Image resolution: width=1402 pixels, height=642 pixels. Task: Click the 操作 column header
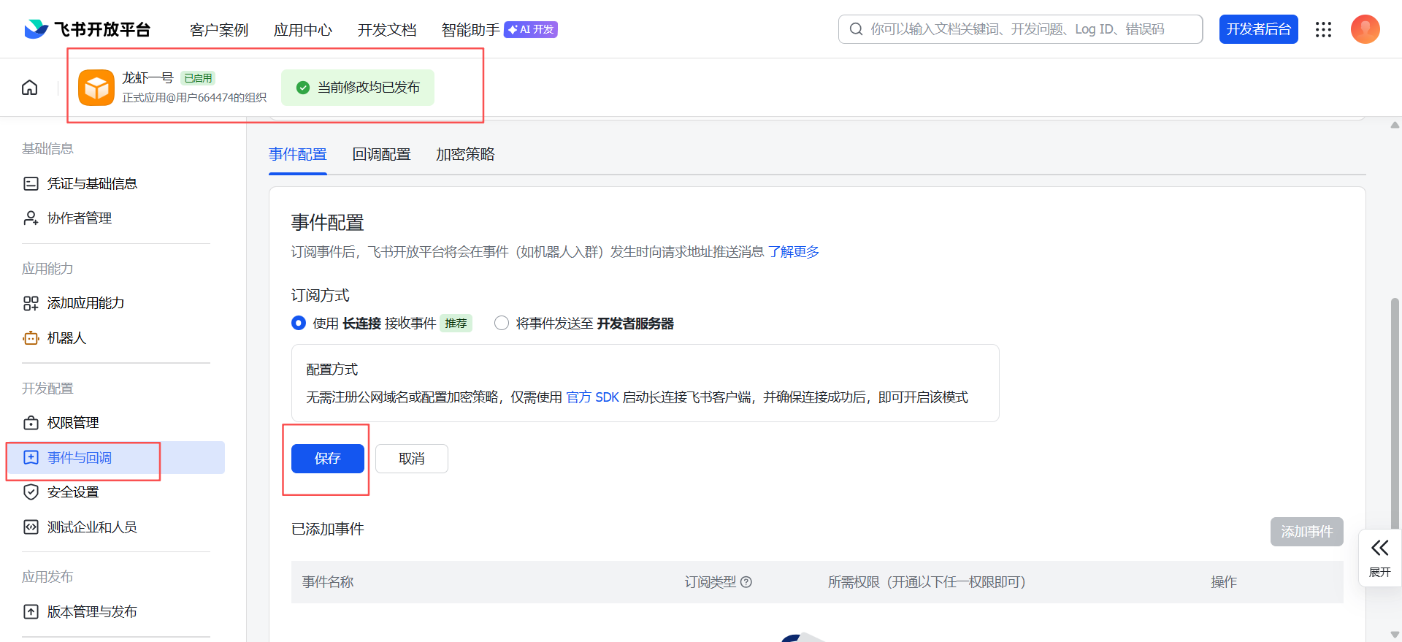tap(1224, 582)
